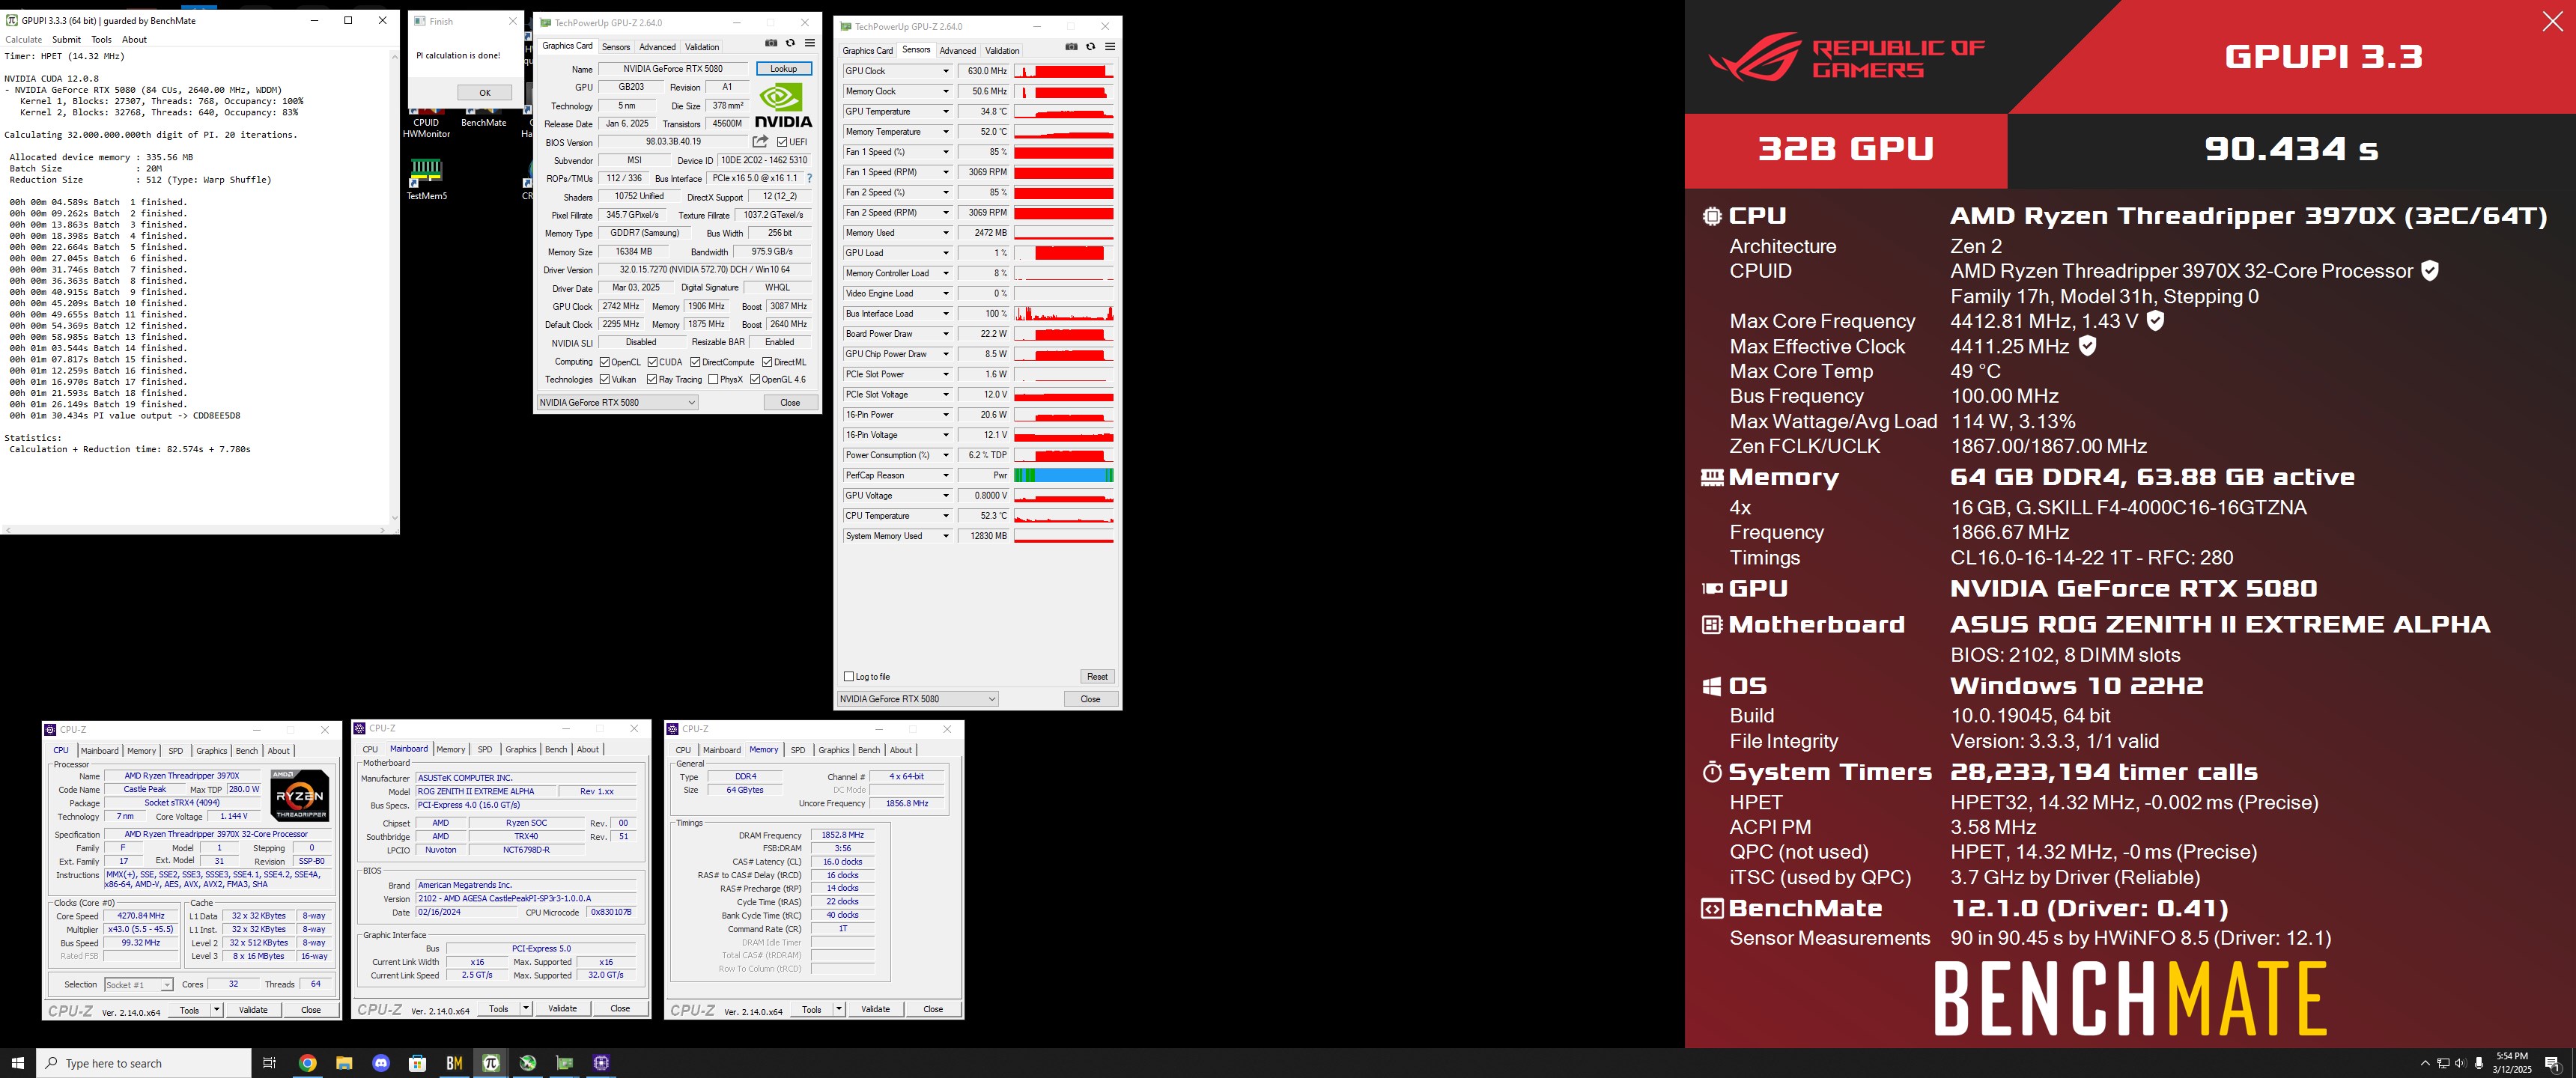Image resolution: width=2576 pixels, height=1078 pixels.
Task: Toggle DirectML checkbox in GPU-Z
Action: coord(767,362)
